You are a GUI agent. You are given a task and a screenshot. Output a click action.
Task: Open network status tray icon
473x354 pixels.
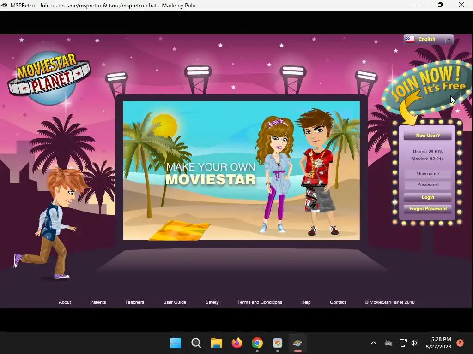[x=403, y=343]
